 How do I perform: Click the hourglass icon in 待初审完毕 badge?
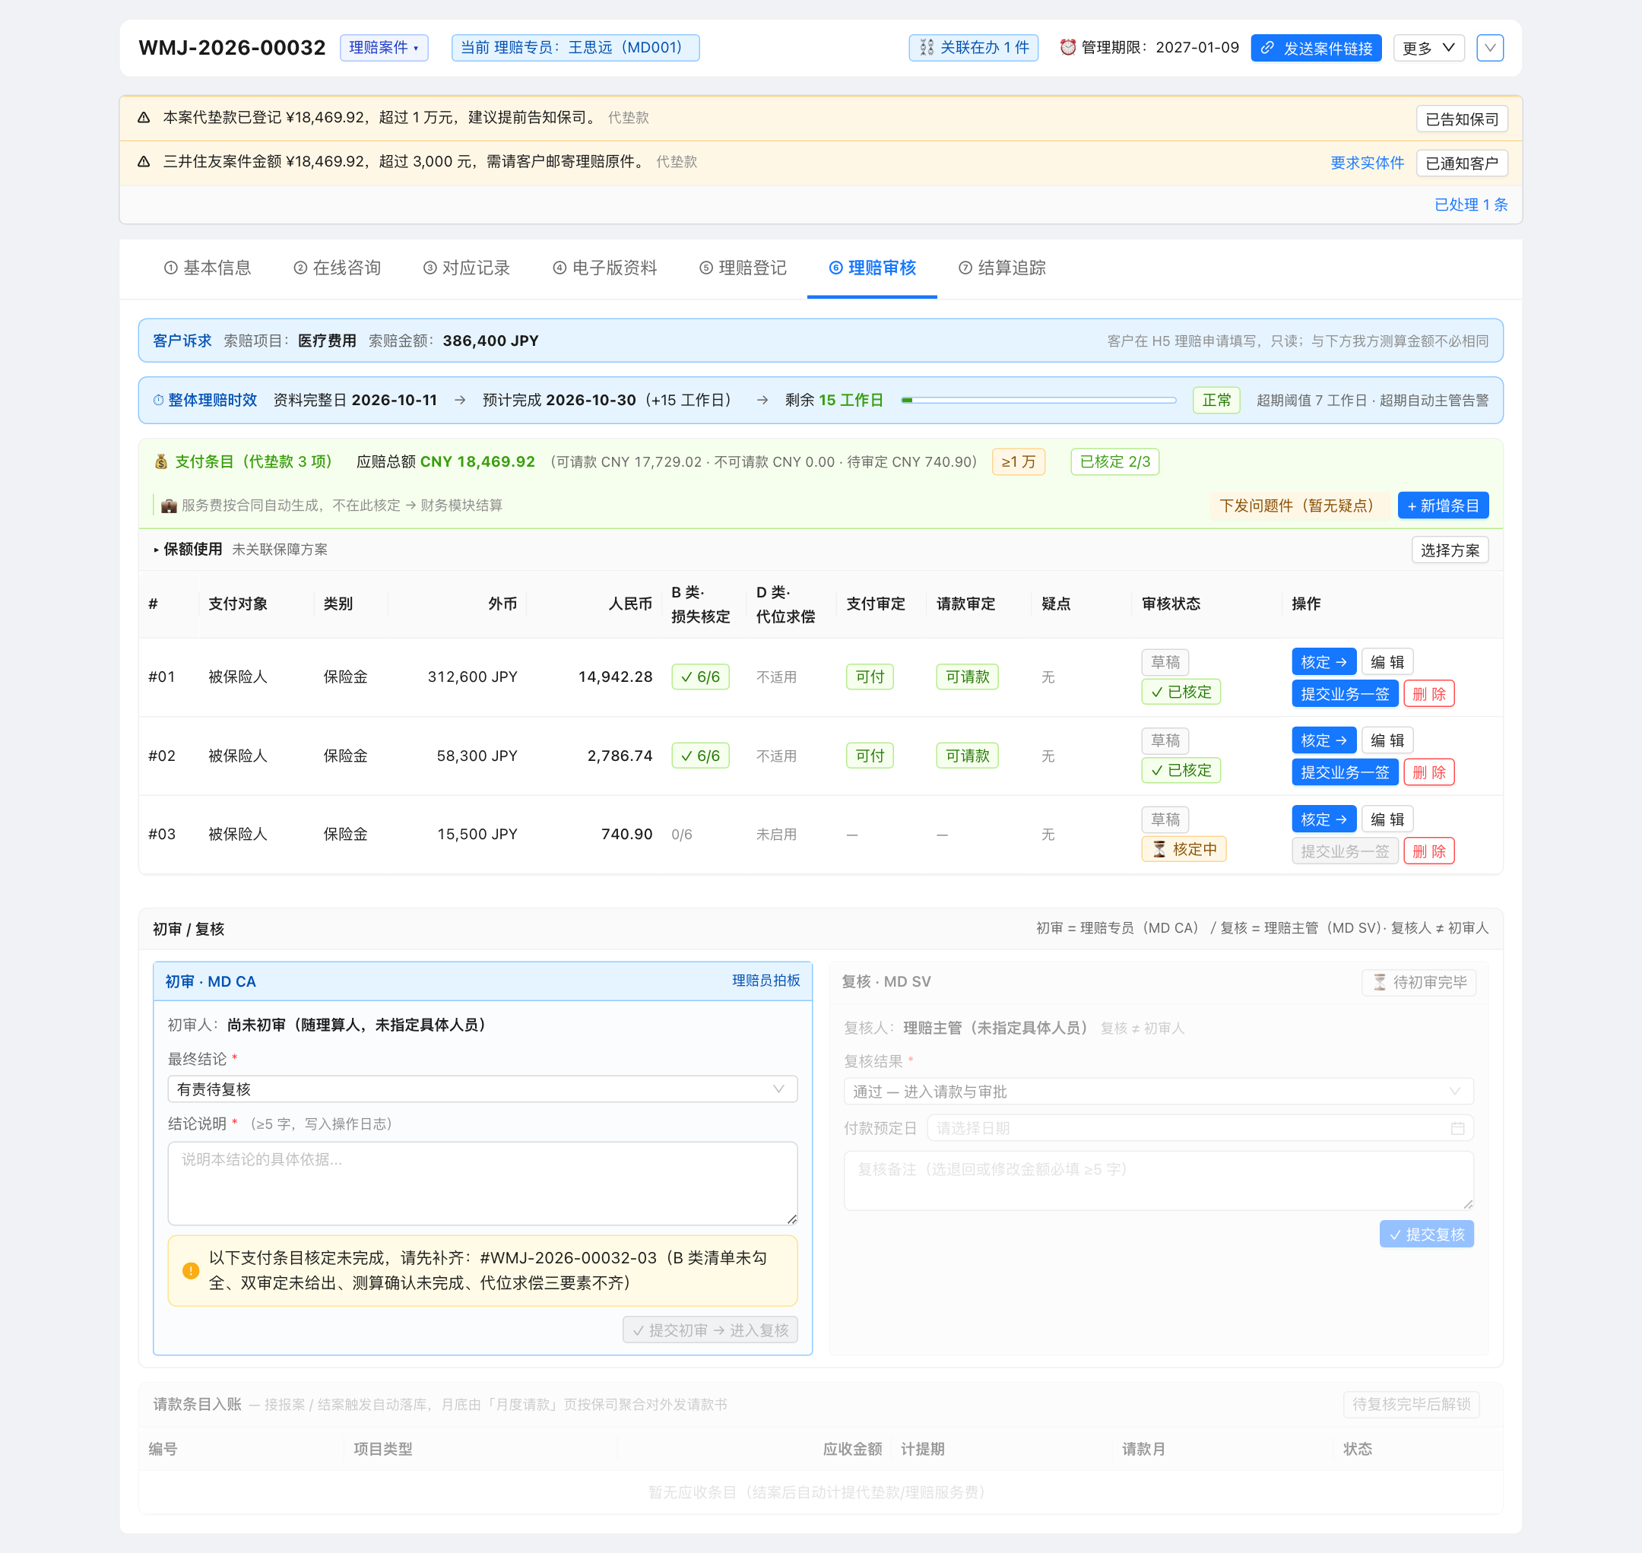1380,983
